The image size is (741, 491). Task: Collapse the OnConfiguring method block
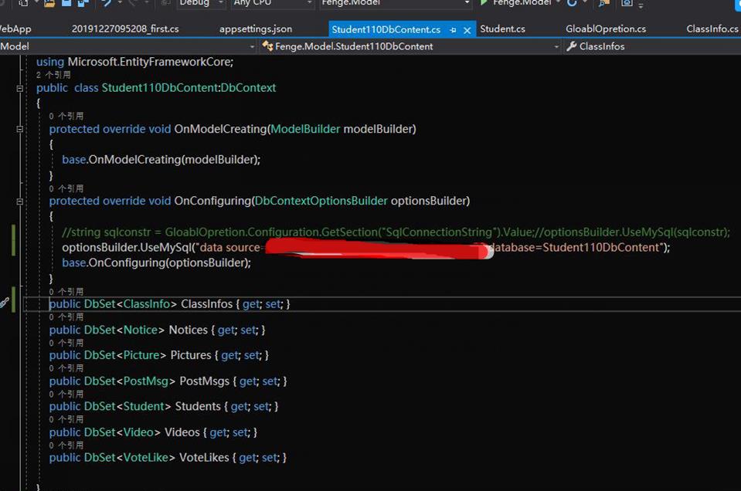pyautogui.click(x=19, y=201)
